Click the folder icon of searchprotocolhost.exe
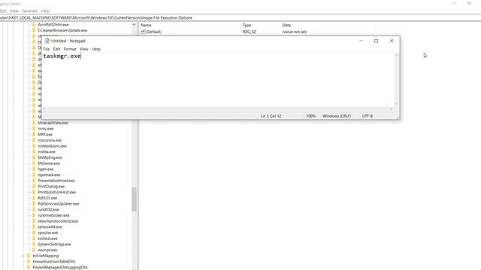The image size is (481, 270). 34,221
